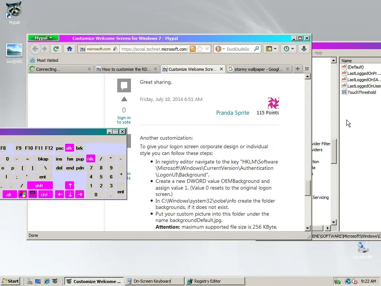This screenshot has width=381, height=286.
Task: Click the down arrow key on keyboard
Action: pos(70,194)
